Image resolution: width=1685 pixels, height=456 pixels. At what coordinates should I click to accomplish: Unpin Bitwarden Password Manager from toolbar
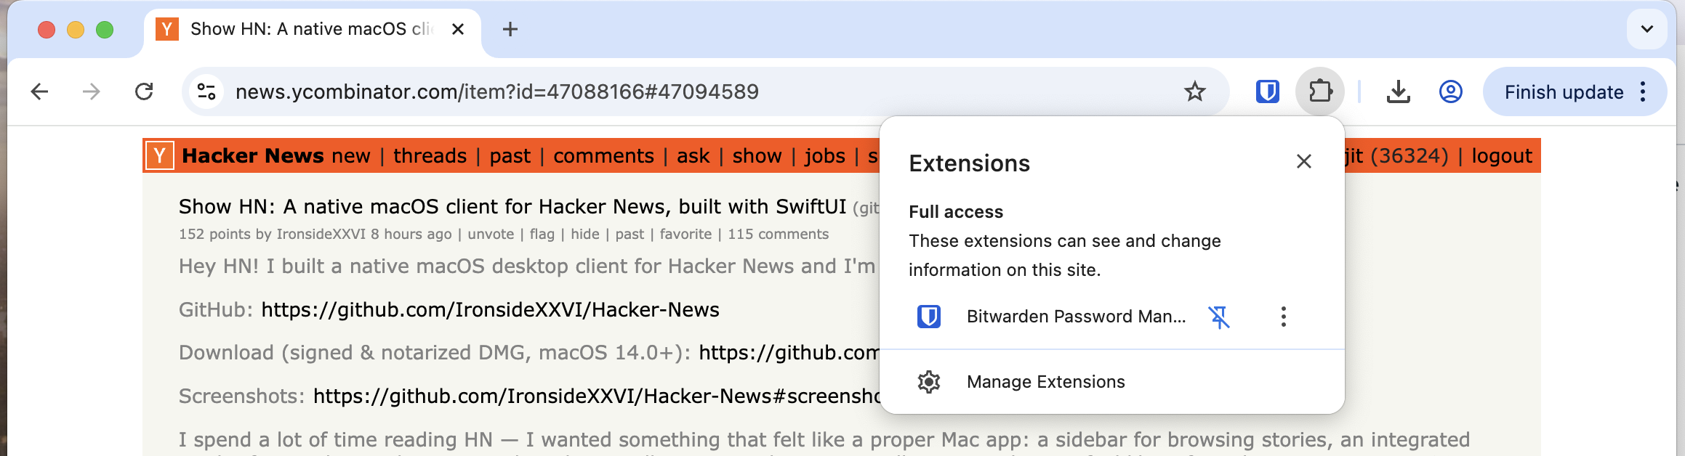coord(1219,317)
